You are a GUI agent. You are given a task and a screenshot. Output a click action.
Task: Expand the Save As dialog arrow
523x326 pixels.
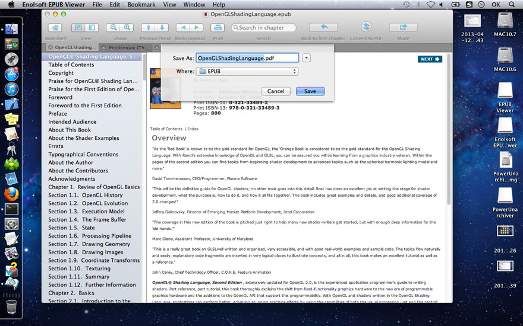(306, 58)
